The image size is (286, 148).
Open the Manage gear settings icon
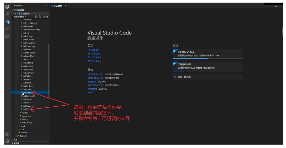coord(7,141)
